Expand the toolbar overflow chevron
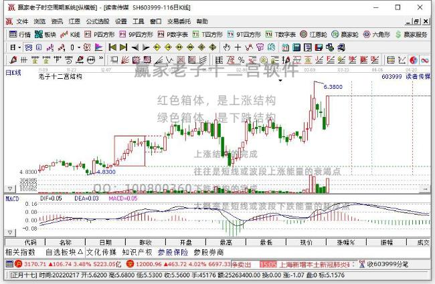Screen dimensions: 435x284 click(x=101, y=58)
